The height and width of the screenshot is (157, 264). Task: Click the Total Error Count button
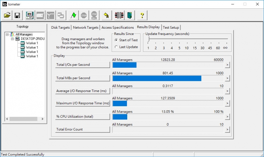(82, 129)
